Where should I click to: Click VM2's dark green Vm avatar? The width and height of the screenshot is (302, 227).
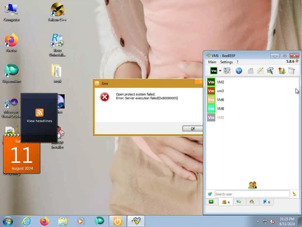[x=211, y=82]
